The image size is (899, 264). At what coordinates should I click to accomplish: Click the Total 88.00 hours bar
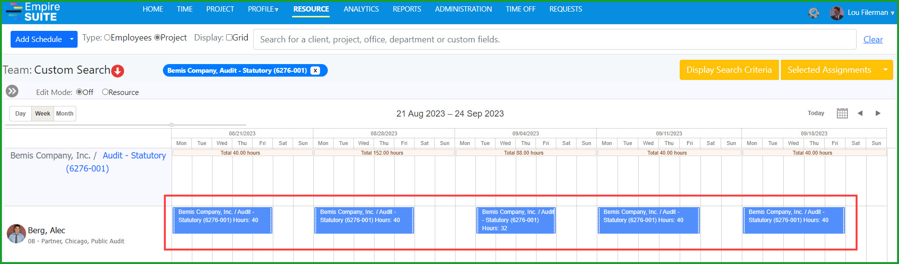pos(526,153)
